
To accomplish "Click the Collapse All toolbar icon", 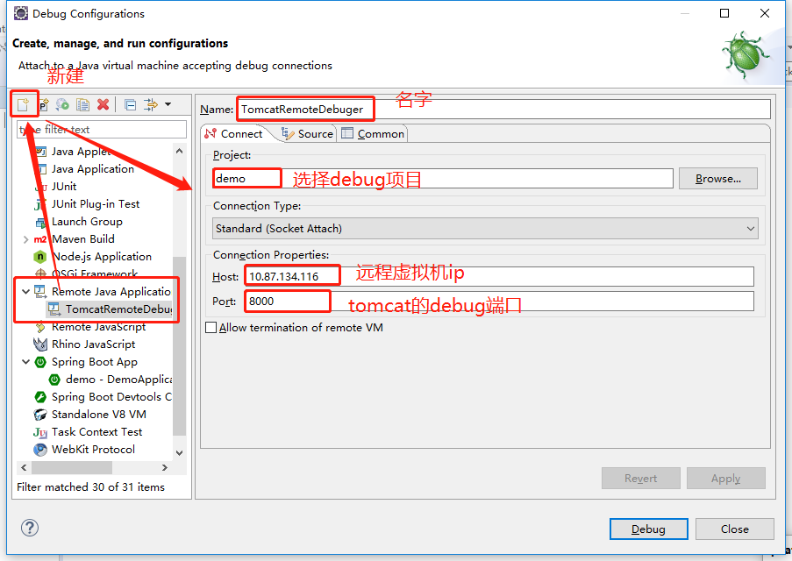I will [131, 104].
